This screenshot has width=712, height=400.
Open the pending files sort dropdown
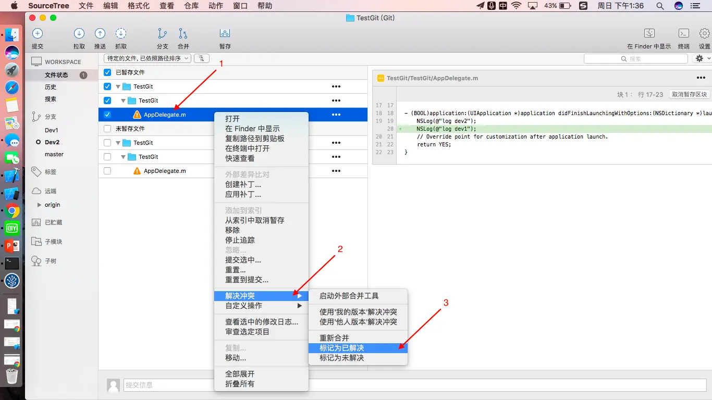[x=148, y=58]
